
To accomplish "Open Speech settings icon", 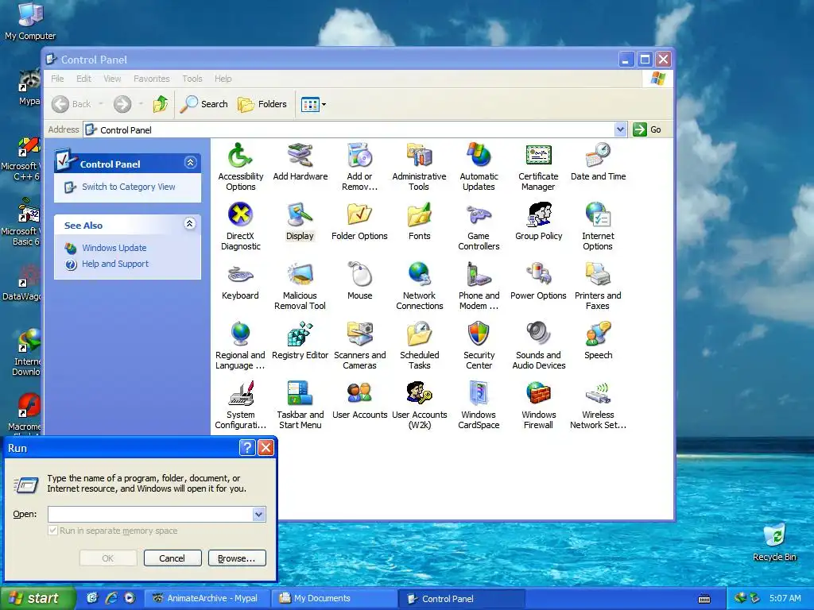I will [x=598, y=334].
